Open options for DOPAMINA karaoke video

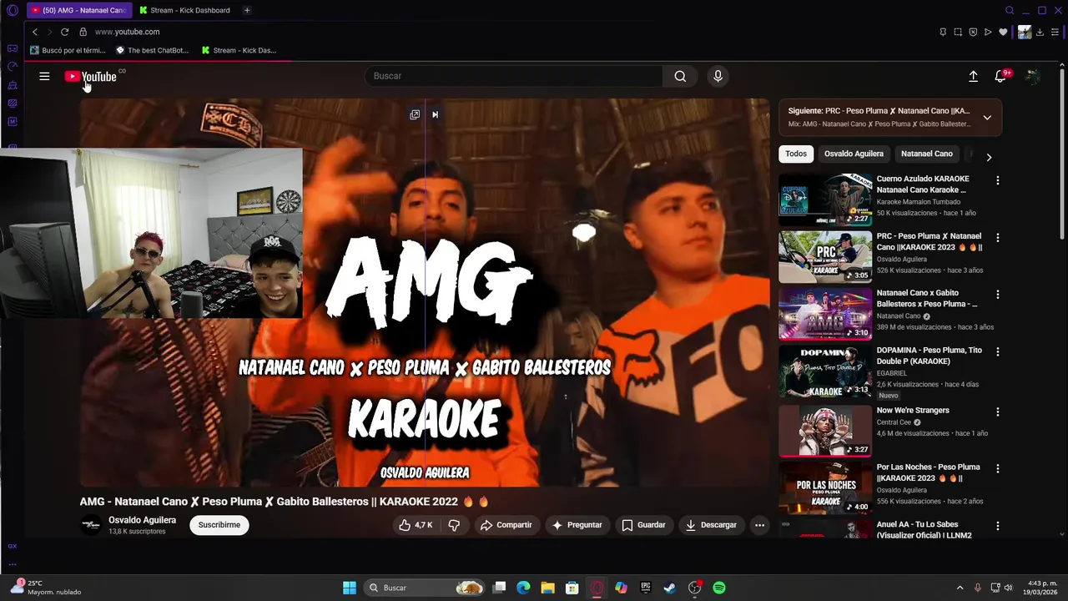coord(997,352)
